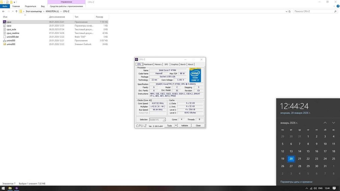Screen dimensions: 340x191
Task: Select the unins000 Outlook item icon
Action: [x=4, y=44]
